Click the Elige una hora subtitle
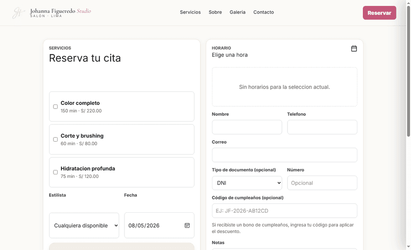This screenshot has width=411, height=250. (x=230, y=55)
